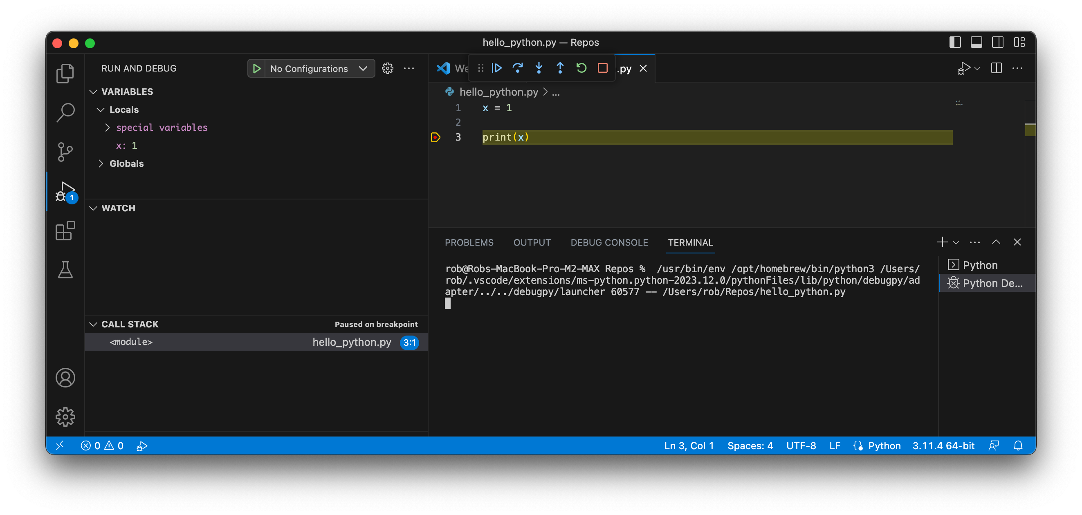The width and height of the screenshot is (1082, 515).
Task: Switch to the Debug Console tab
Action: [x=609, y=242]
